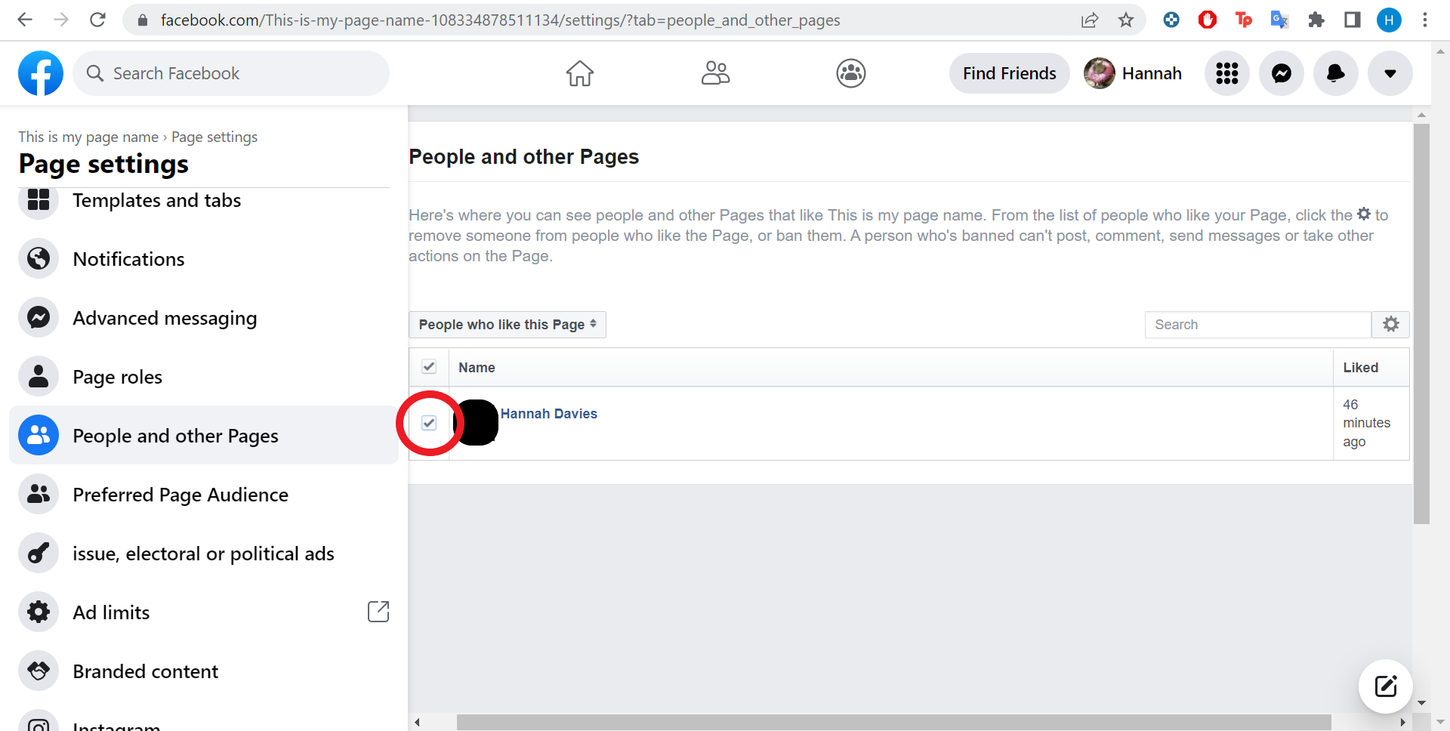Open Branded content settings
Image resolution: width=1450 pixels, height=731 pixels.
[203, 671]
